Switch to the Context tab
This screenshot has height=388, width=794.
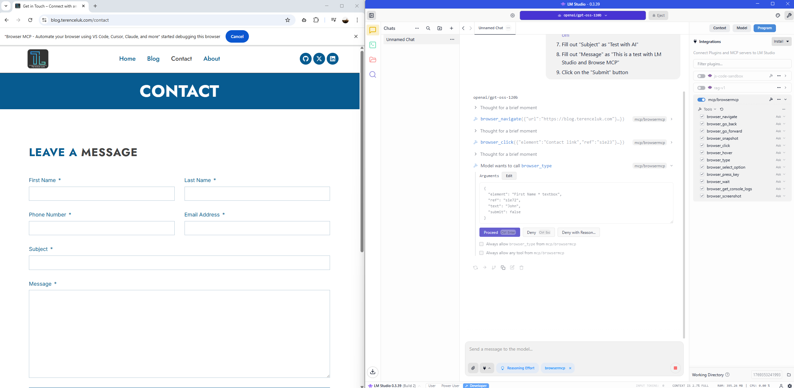coord(719,28)
